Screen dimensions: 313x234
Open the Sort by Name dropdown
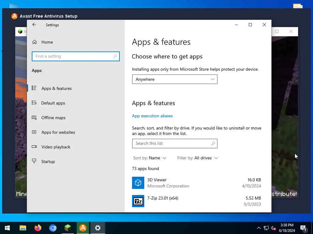tap(150, 158)
